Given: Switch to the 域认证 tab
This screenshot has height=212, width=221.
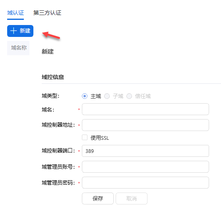Looking at the screenshot, I should pos(16,13).
